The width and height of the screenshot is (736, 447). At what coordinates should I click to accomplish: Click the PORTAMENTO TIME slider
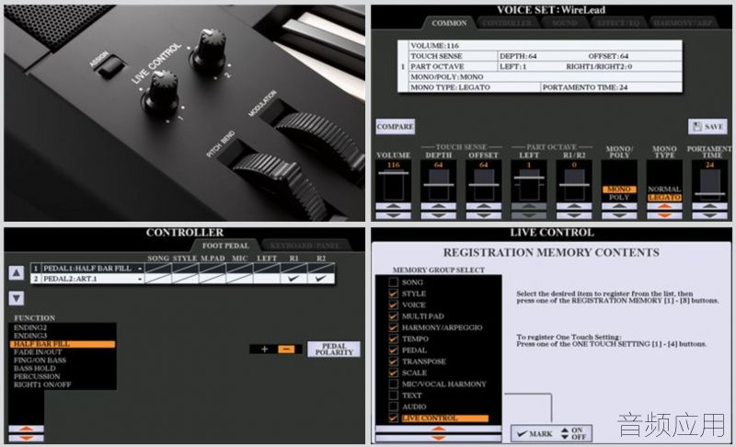click(709, 185)
